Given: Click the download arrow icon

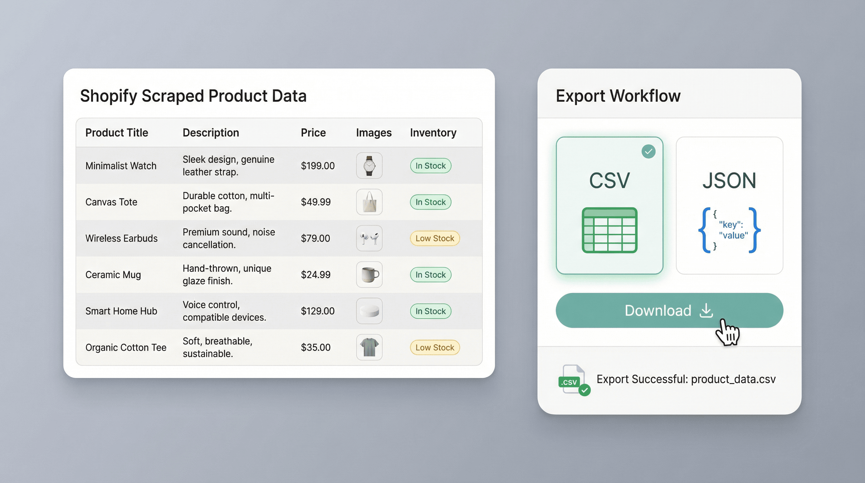Looking at the screenshot, I should 706,311.
